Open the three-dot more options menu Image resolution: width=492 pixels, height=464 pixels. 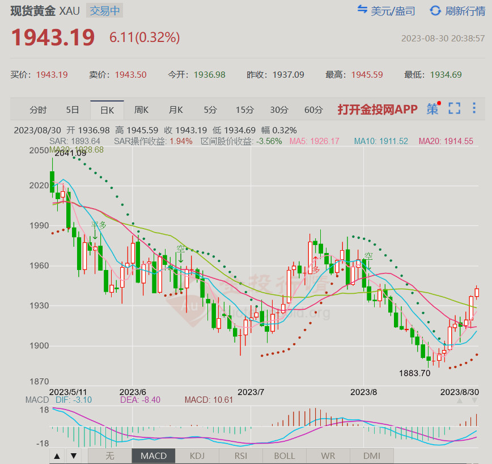pyautogui.click(x=474, y=109)
